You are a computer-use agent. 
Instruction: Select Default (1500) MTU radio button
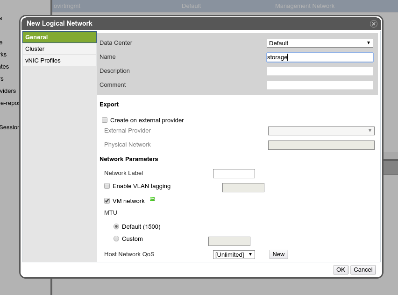tap(116, 226)
